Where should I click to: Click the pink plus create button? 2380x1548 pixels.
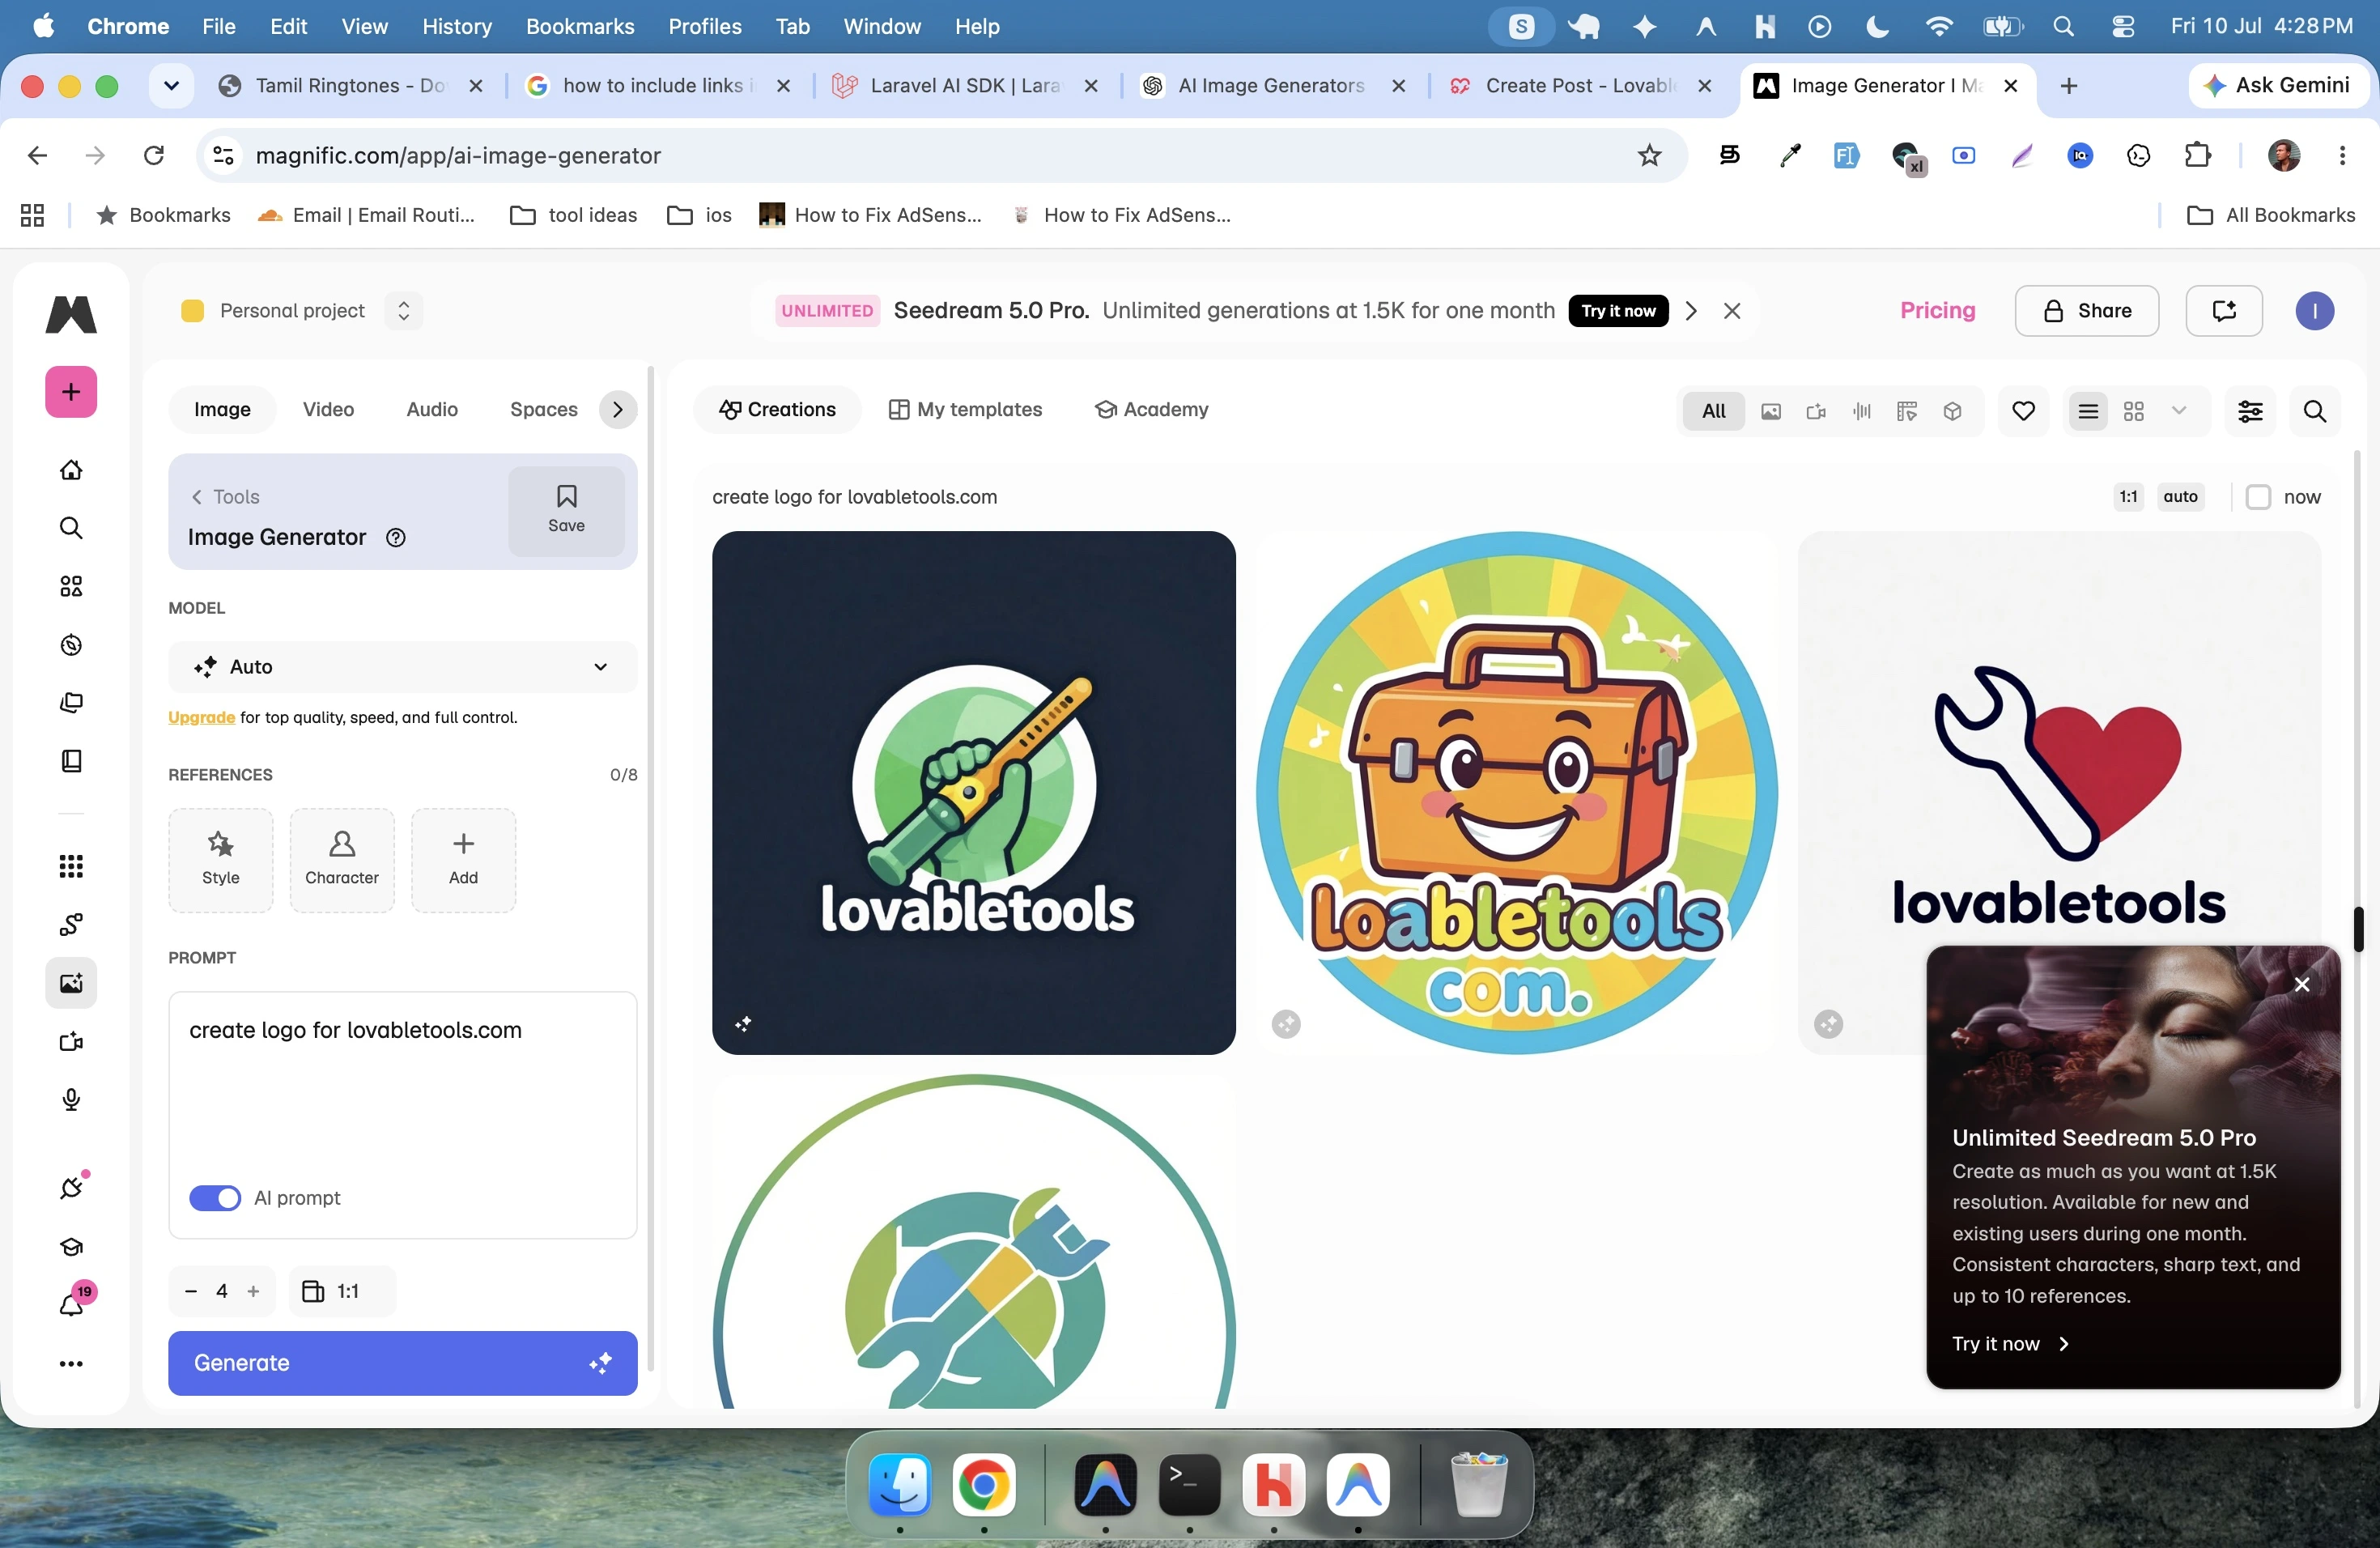71,391
